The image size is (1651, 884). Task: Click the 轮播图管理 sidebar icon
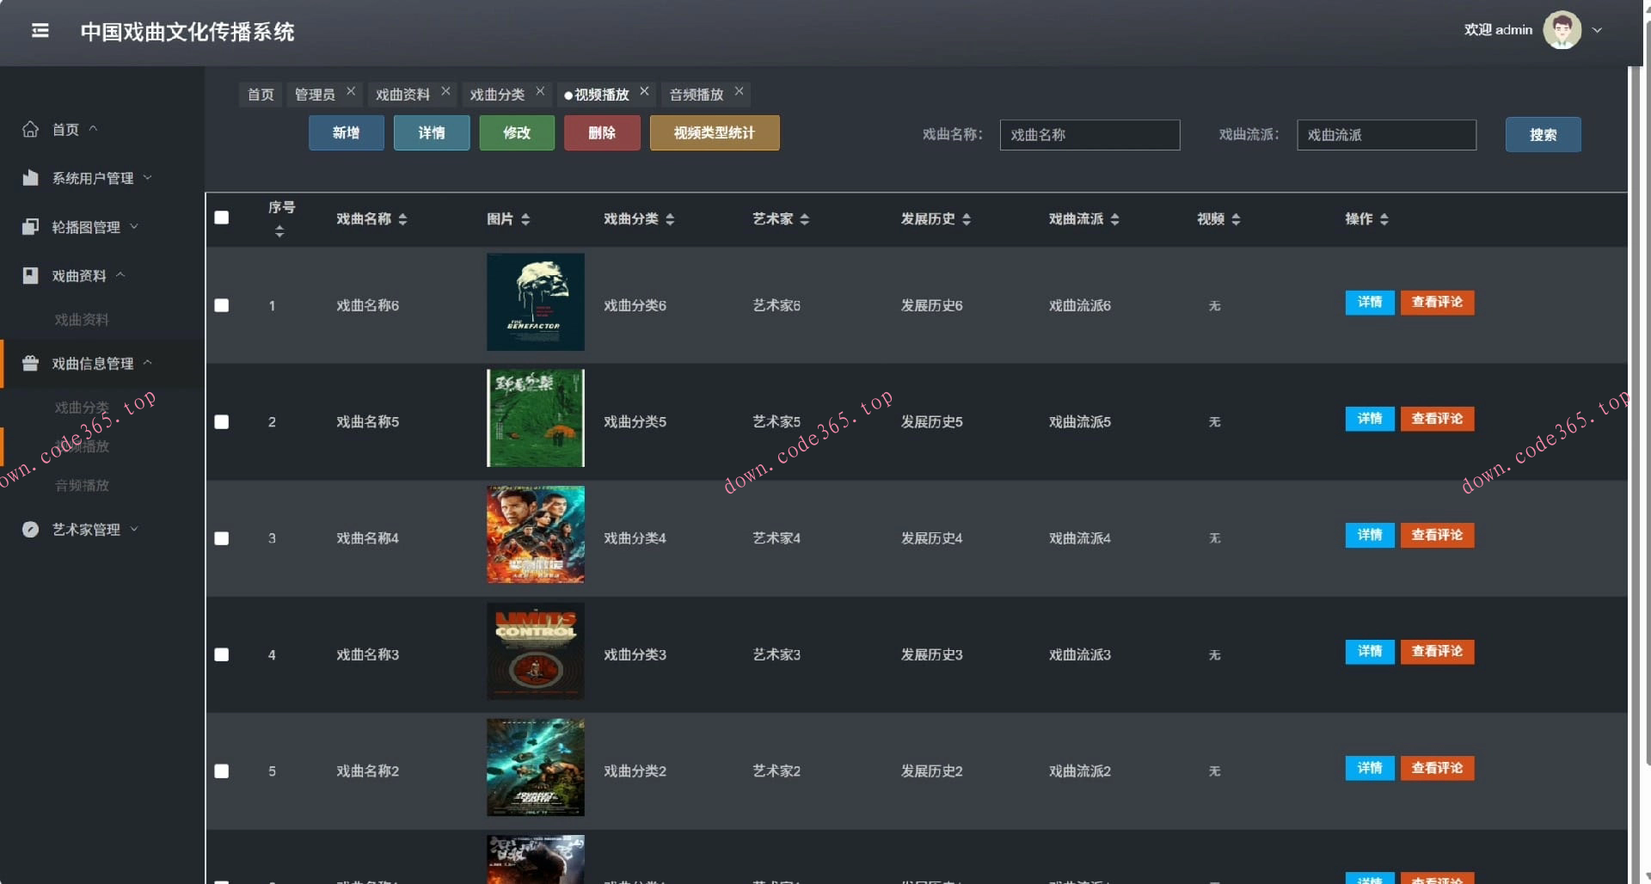[x=30, y=227]
